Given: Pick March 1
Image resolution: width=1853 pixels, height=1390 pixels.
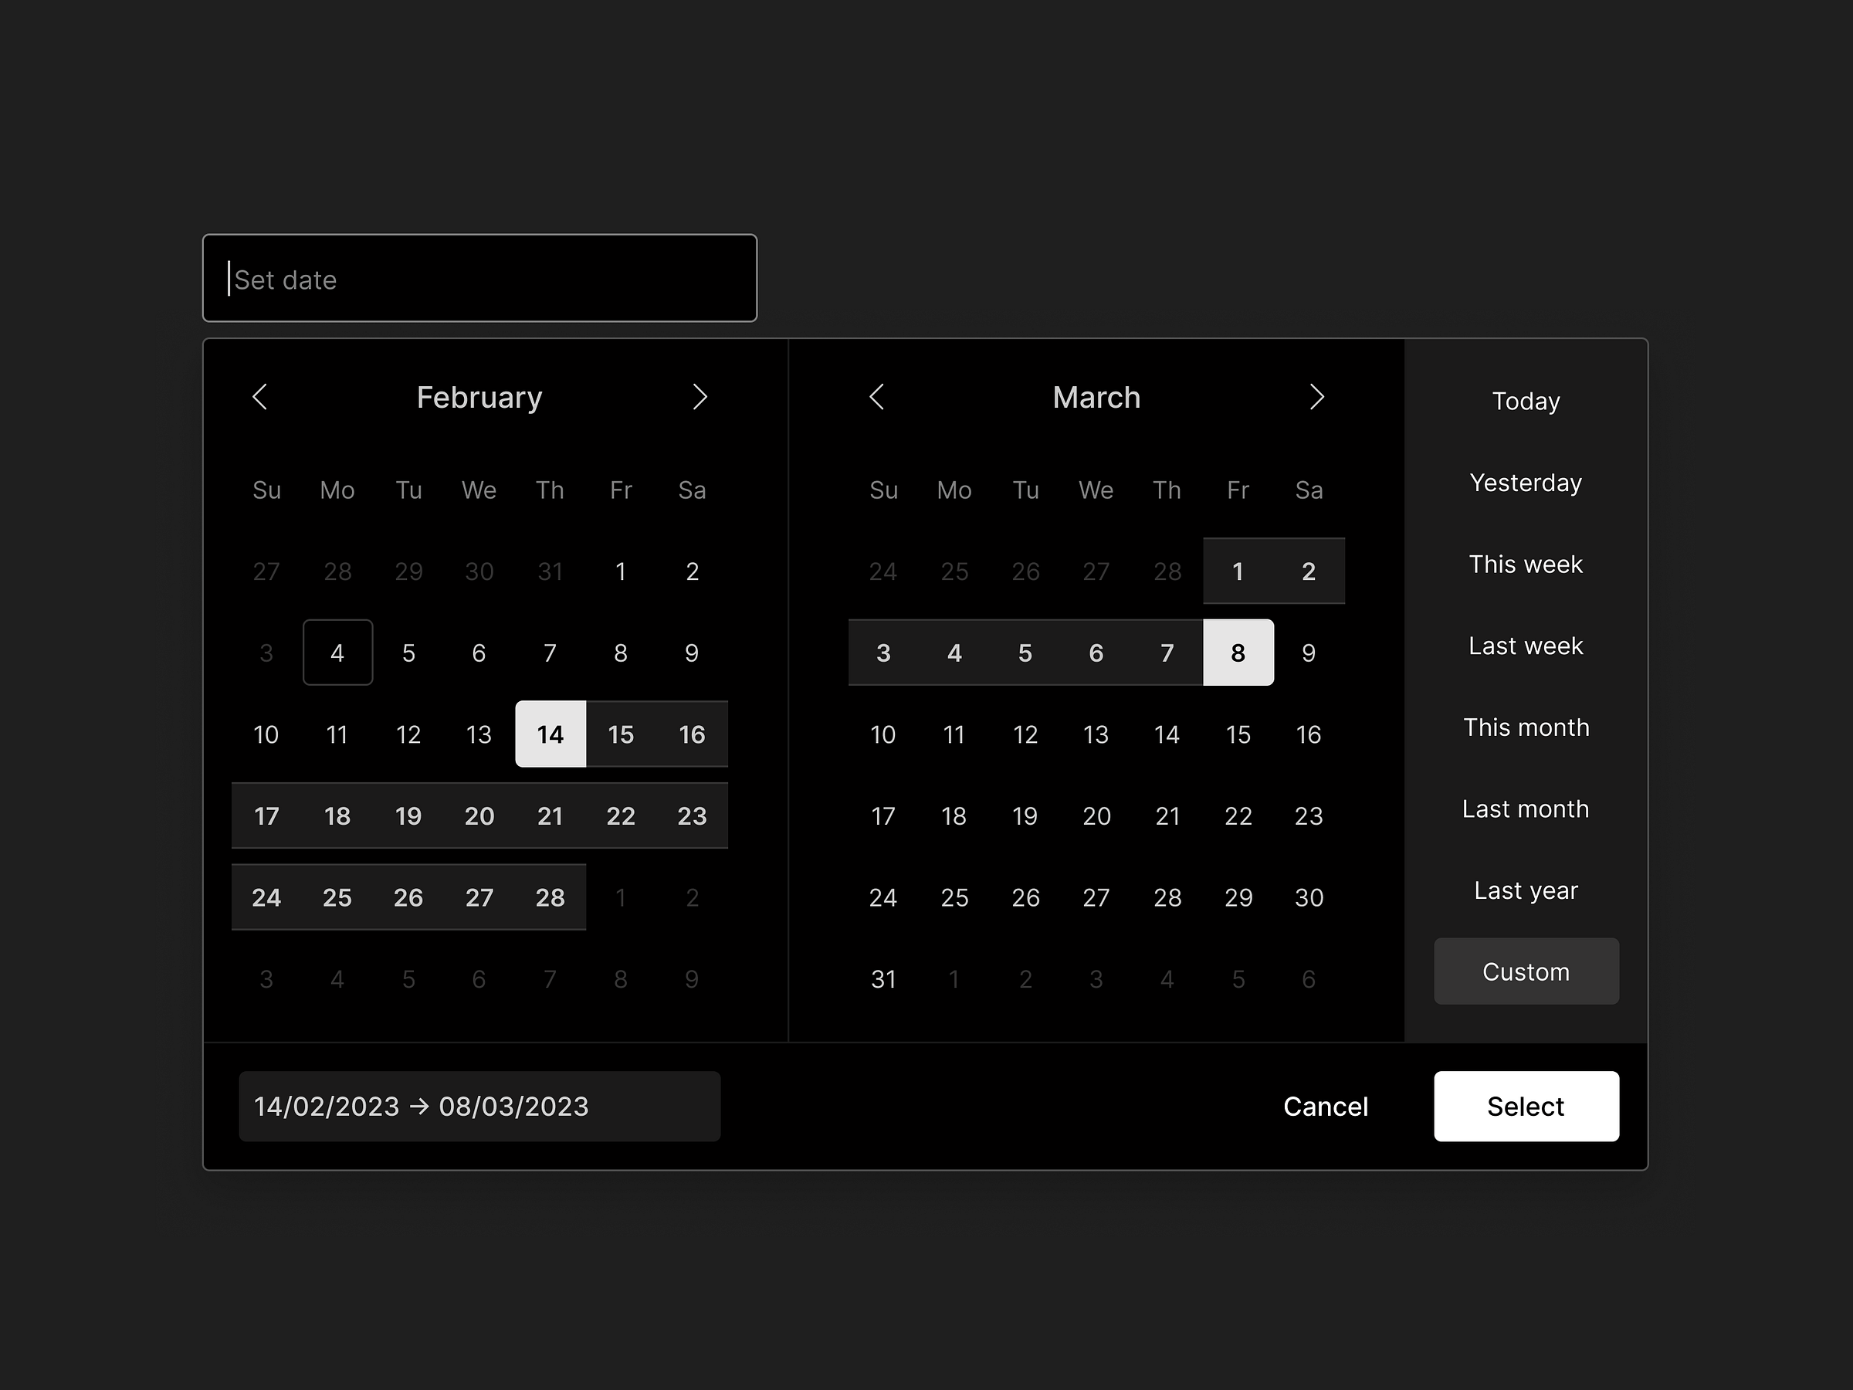Looking at the screenshot, I should [x=1238, y=571].
